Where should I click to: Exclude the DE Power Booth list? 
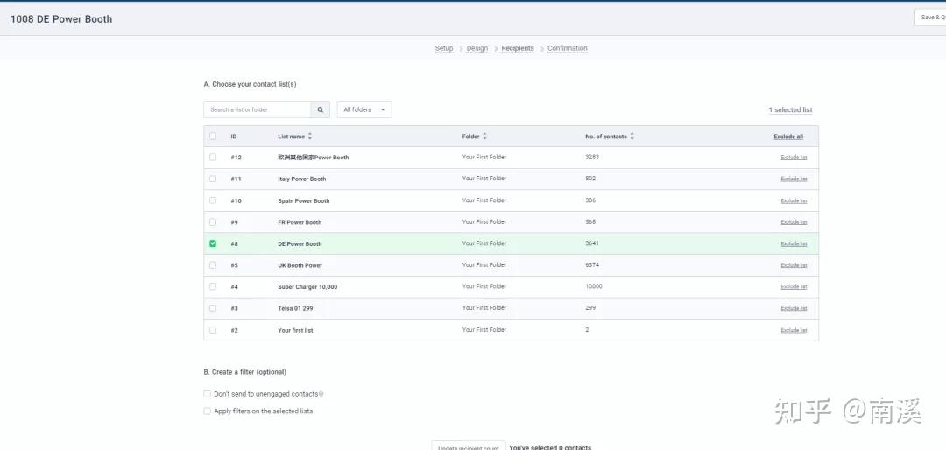point(794,243)
